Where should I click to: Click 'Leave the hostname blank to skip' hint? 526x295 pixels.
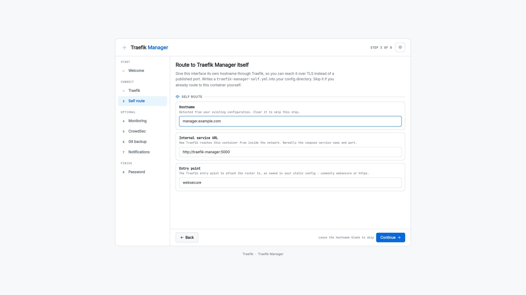346,238
